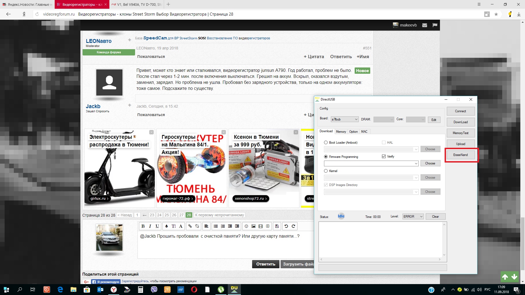525x295 pixels.
Task: Click the bulleted list icon
Action: point(216,226)
